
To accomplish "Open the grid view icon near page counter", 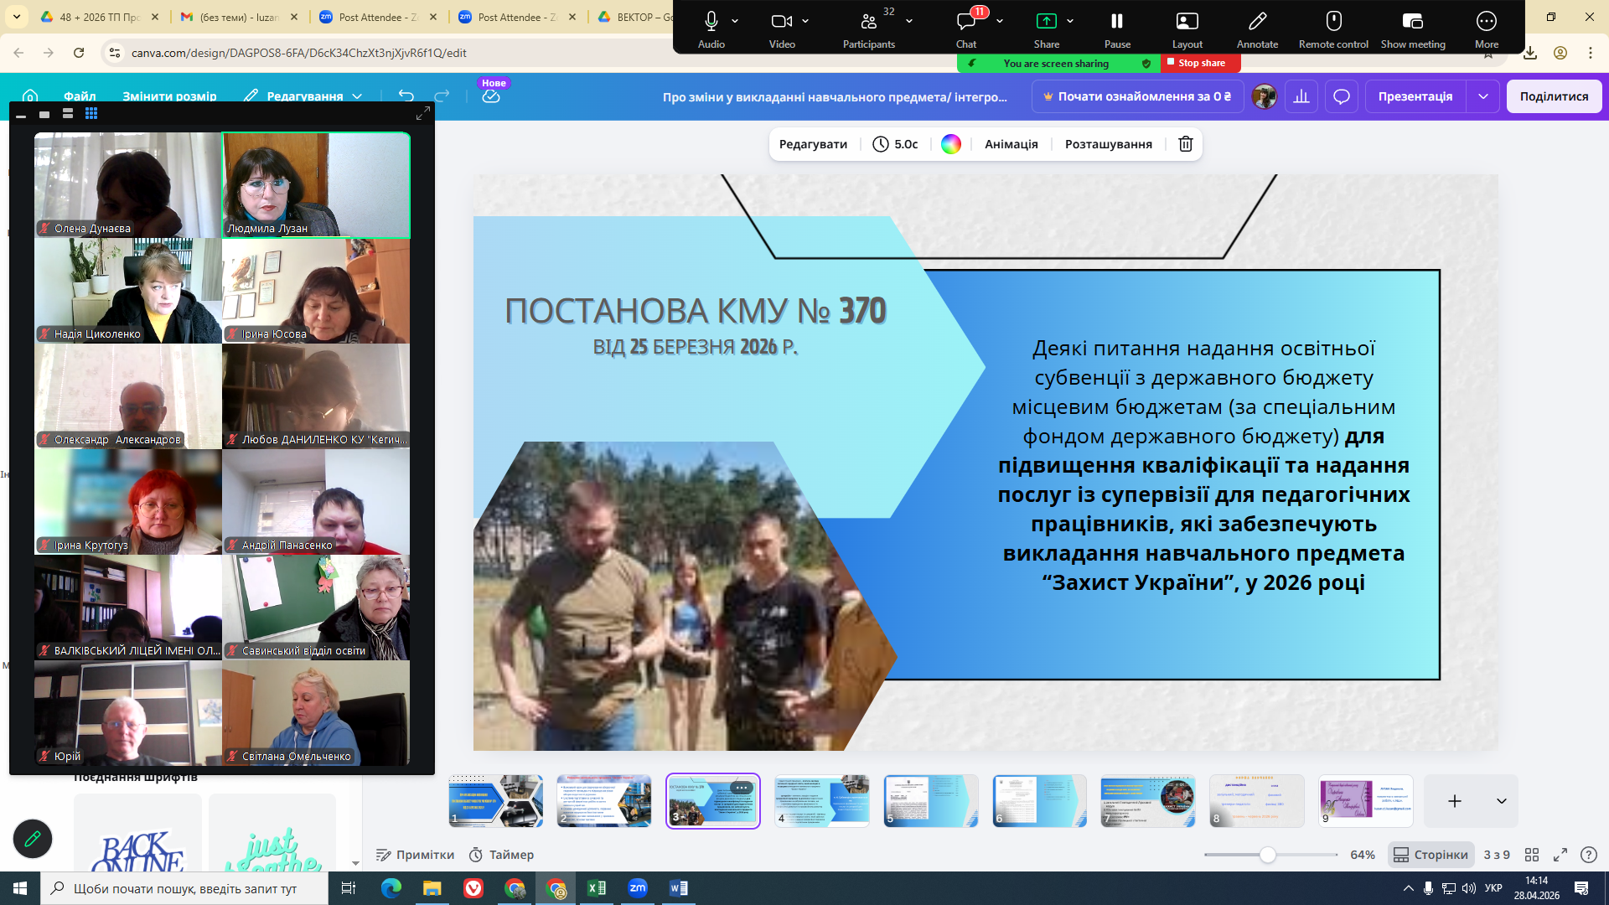I will [x=1532, y=855].
